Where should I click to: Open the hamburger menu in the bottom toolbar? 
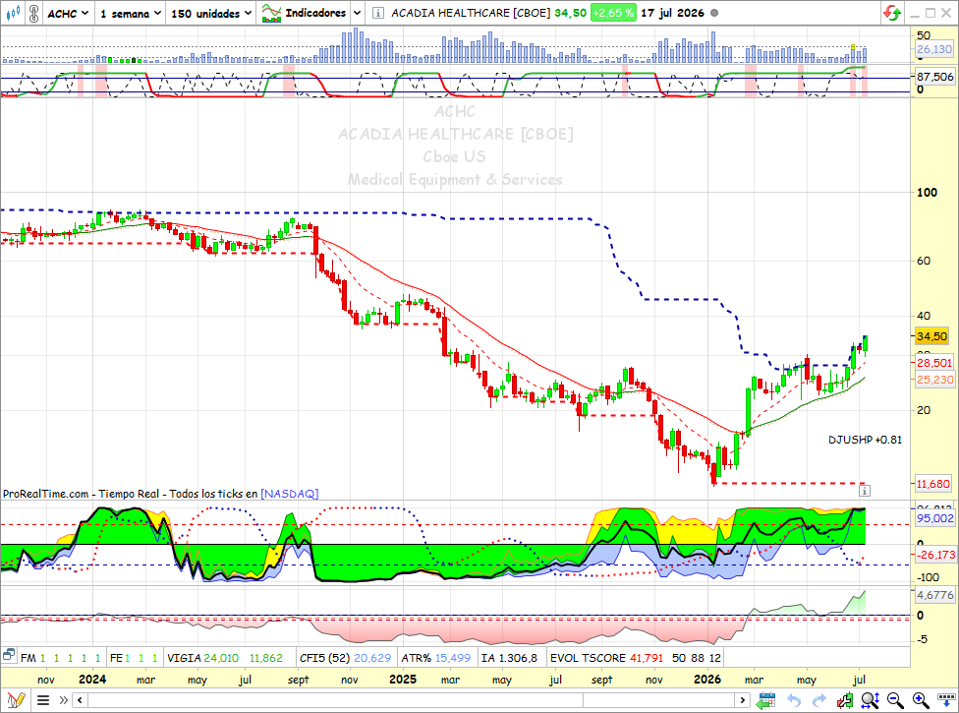(x=43, y=699)
